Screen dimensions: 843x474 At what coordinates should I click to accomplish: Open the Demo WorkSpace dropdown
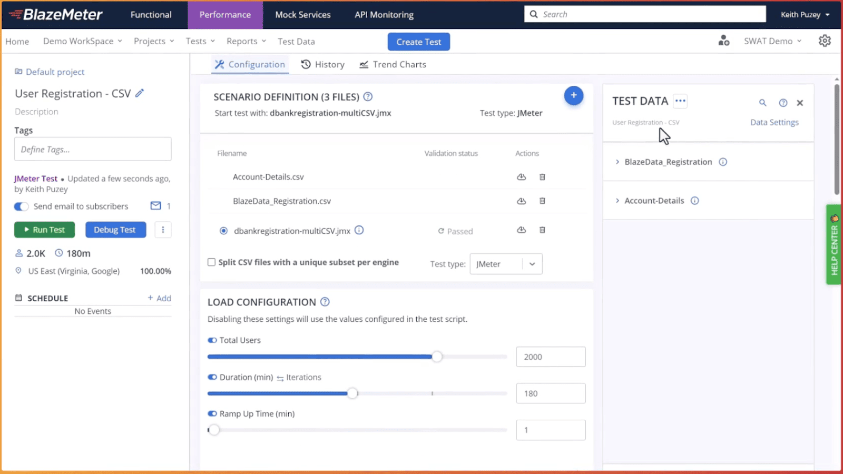tap(82, 41)
